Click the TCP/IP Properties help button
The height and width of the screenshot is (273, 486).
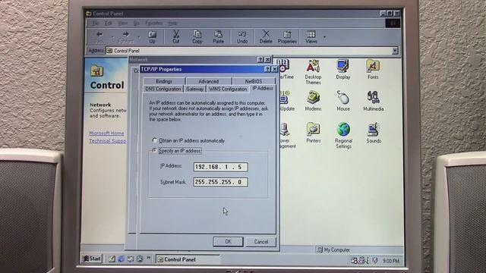click(x=267, y=69)
